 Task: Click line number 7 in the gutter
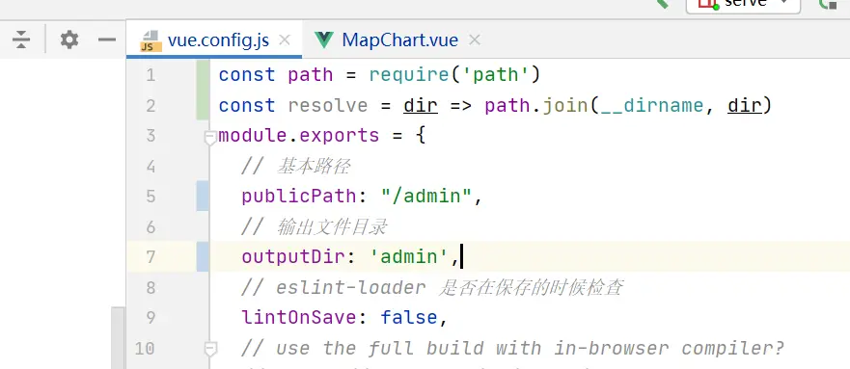[150, 256]
